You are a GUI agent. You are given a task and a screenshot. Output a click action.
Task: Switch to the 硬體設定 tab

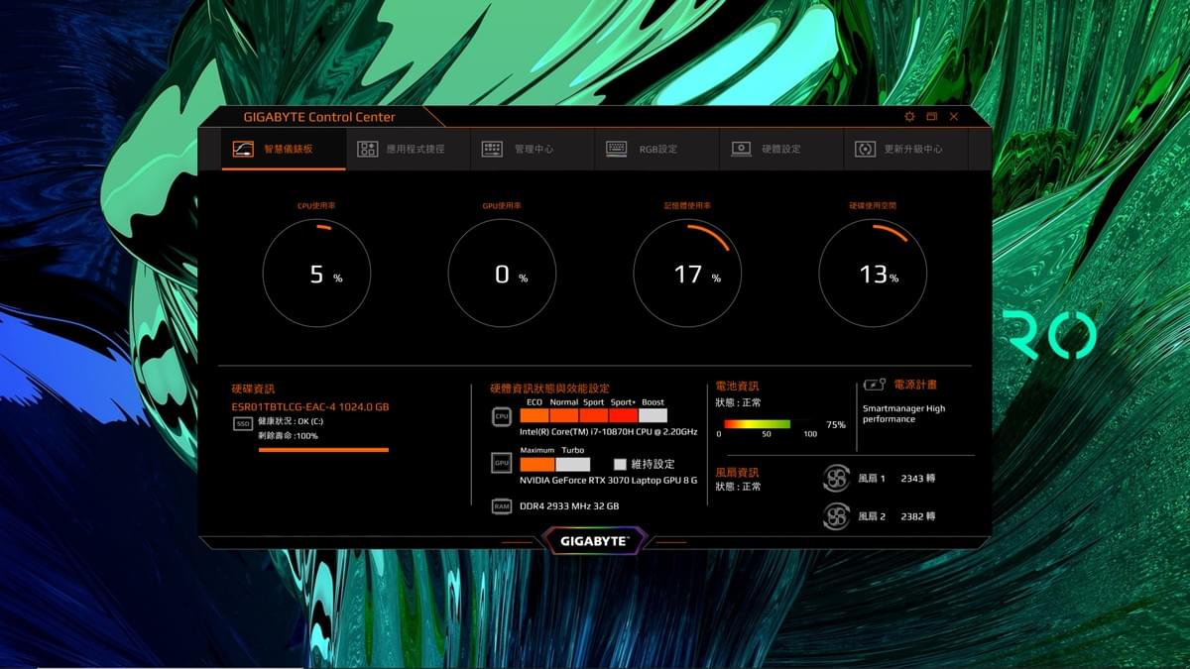pyautogui.click(x=779, y=149)
